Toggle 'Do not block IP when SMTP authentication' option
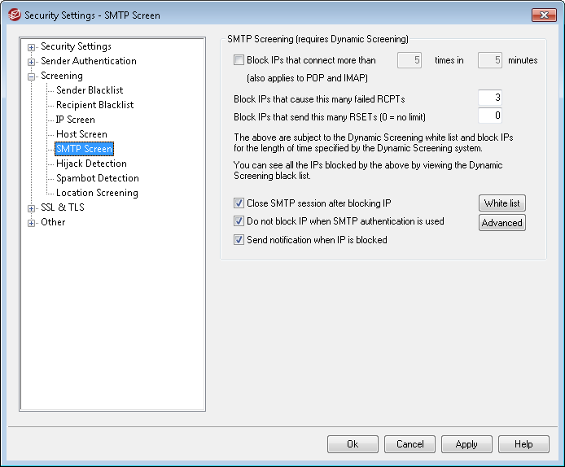This screenshot has height=467, width=565. tap(239, 221)
